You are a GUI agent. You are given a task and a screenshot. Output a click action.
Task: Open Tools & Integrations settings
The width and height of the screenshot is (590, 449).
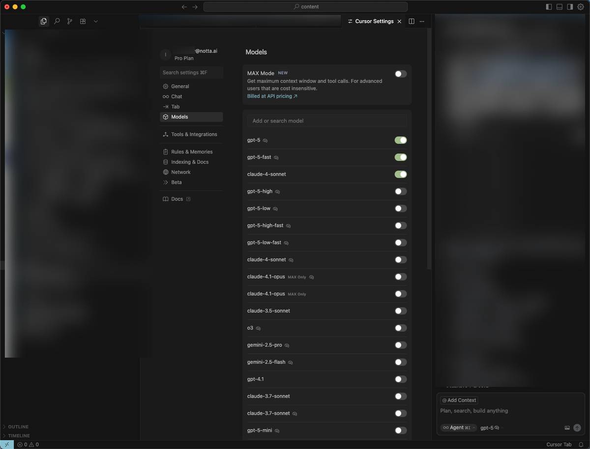[x=191, y=134]
